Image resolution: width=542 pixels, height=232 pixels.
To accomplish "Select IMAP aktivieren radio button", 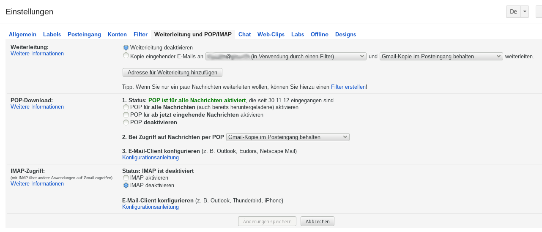I will coord(126,178).
